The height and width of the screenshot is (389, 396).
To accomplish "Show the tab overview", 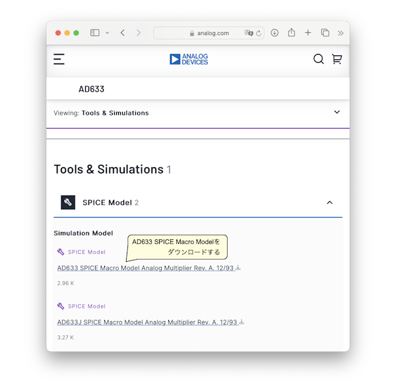I will click(325, 33).
